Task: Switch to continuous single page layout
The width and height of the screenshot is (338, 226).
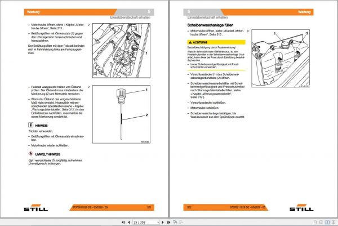Action: click(321, 222)
